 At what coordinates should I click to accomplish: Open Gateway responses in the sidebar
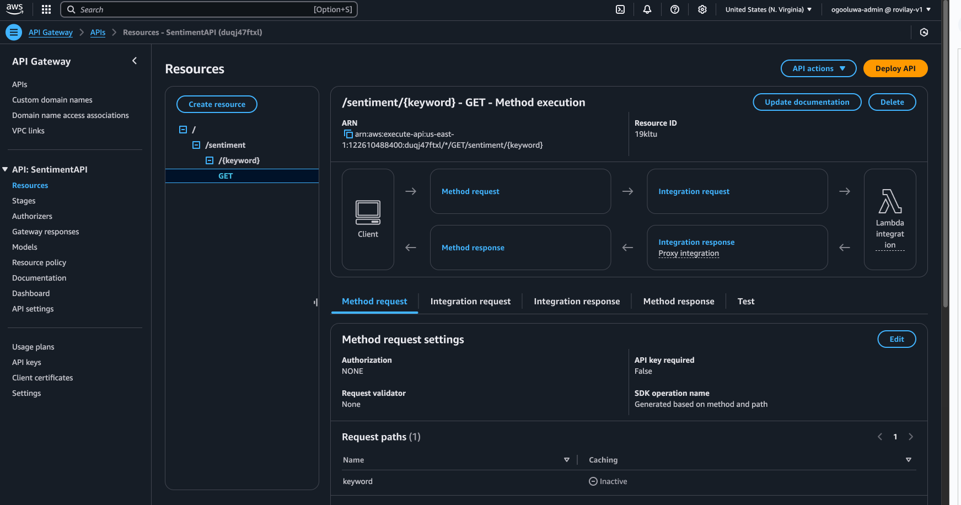pyautogui.click(x=46, y=232)
